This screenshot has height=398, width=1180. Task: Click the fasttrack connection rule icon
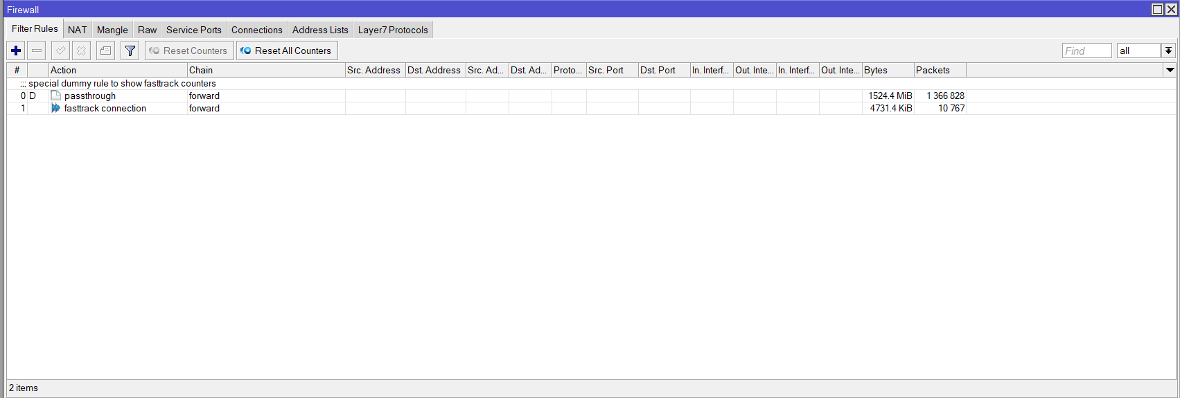[x=55, y=109]
